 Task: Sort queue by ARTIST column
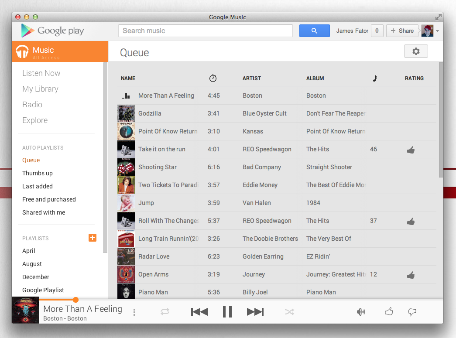coord(252,78)
